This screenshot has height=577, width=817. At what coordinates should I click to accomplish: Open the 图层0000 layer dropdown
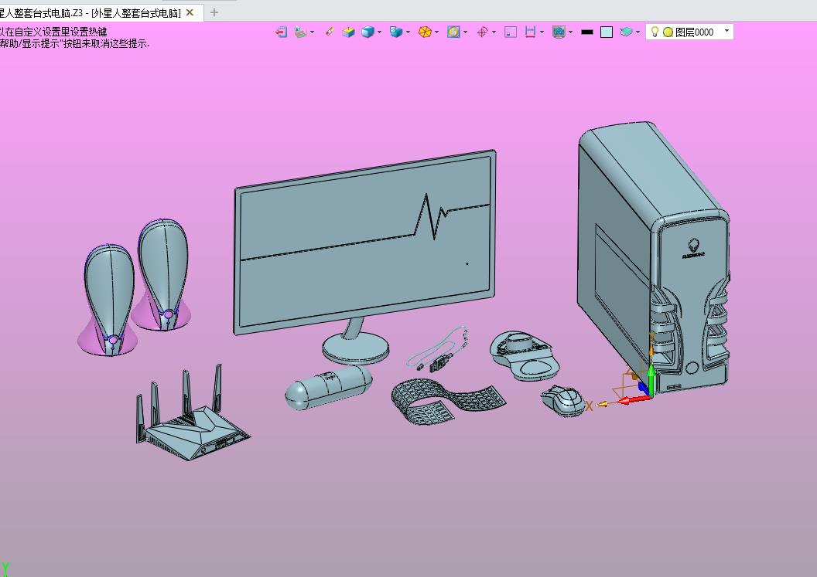pos(726,31)
